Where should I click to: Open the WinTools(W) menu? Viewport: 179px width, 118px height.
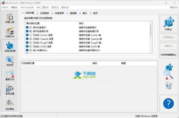[x=27, y=8]
